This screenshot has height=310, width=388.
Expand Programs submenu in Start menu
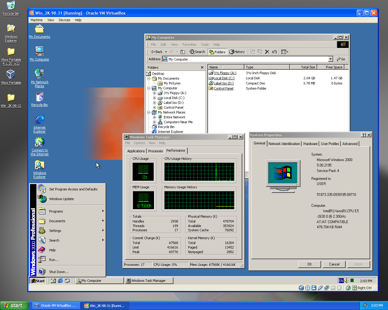[71, 211]
